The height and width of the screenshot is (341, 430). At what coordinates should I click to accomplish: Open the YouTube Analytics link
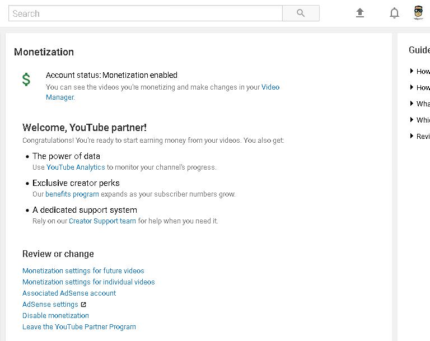(x=76, y=167)
